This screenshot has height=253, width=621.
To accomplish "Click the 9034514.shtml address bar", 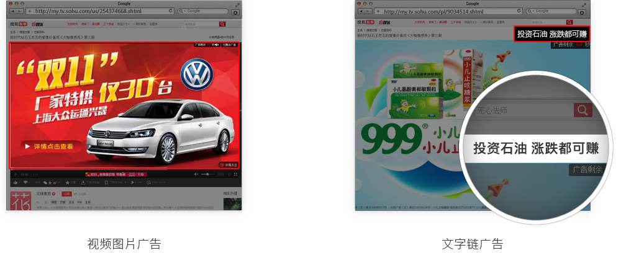I will (448, 11).
